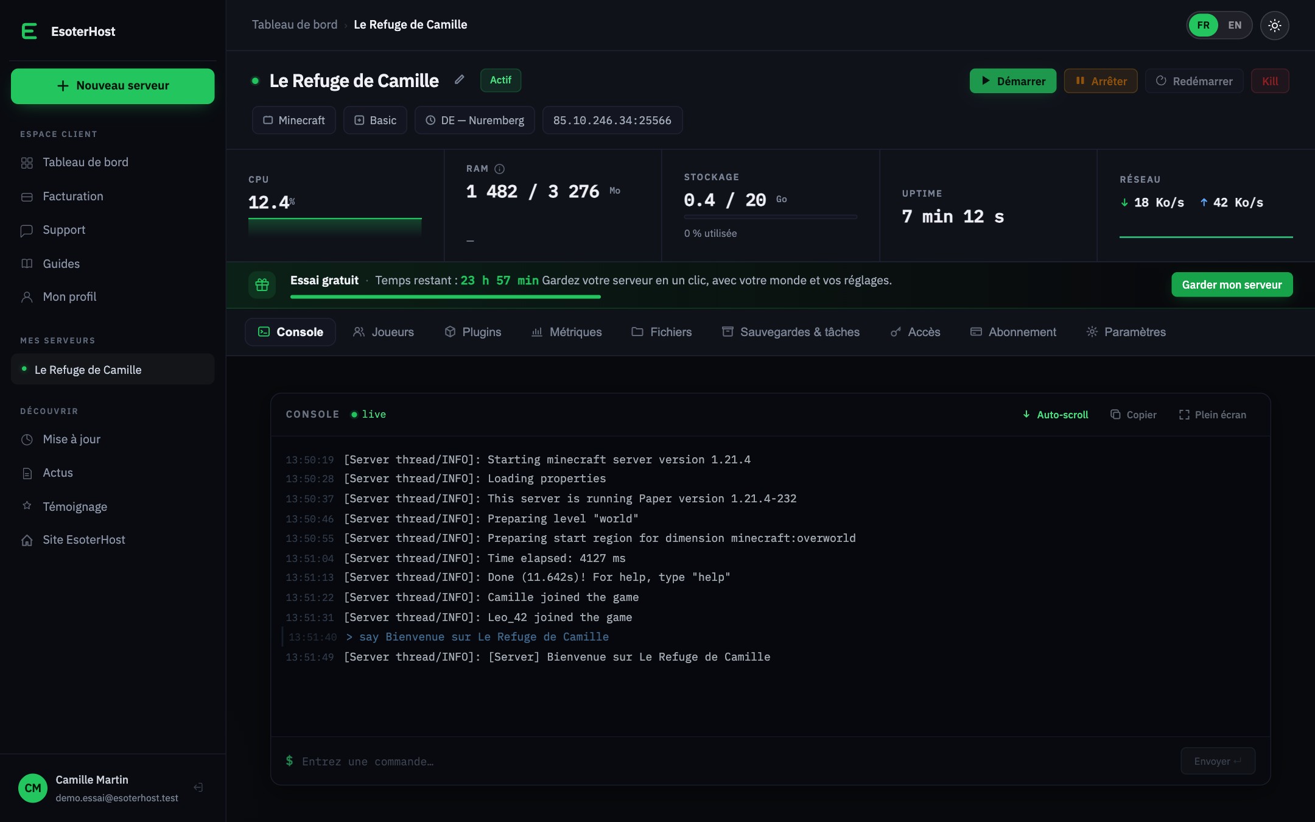The width and height of the screenshot is (1315, 822).
Task: Click the pencil icon to rename server
Action: pos(460,80)
